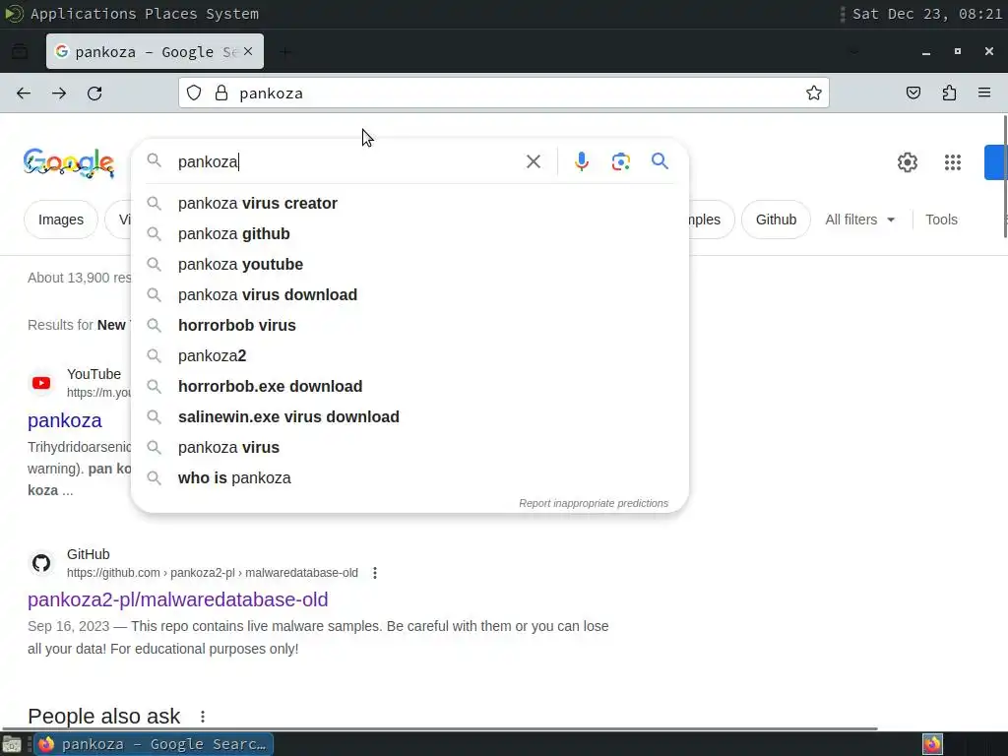This screenshot has width=1008, height=756.
Task: Click the About 13,900 results count
Action: (79, 278)
